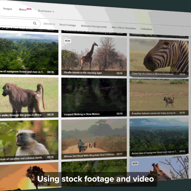Viewport: 191px width, 191px height.
Task: Open the Images menu item
Action: tap(8, 9)
